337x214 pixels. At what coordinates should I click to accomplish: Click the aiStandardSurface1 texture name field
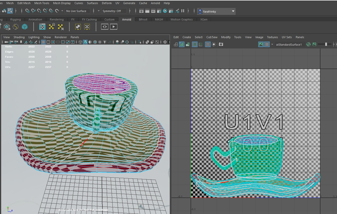click(x=289, y=44)
